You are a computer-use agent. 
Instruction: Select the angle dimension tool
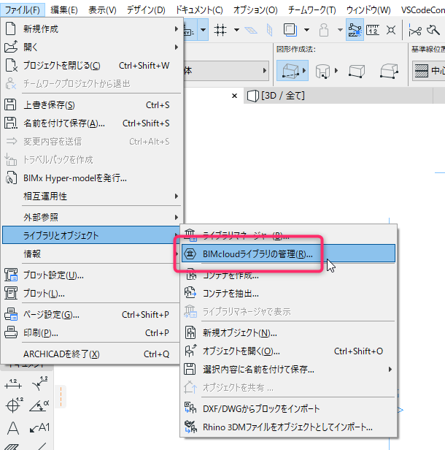tap(39, 405)
